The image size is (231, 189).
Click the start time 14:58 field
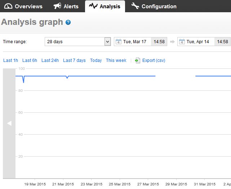(x=159, y=42)
